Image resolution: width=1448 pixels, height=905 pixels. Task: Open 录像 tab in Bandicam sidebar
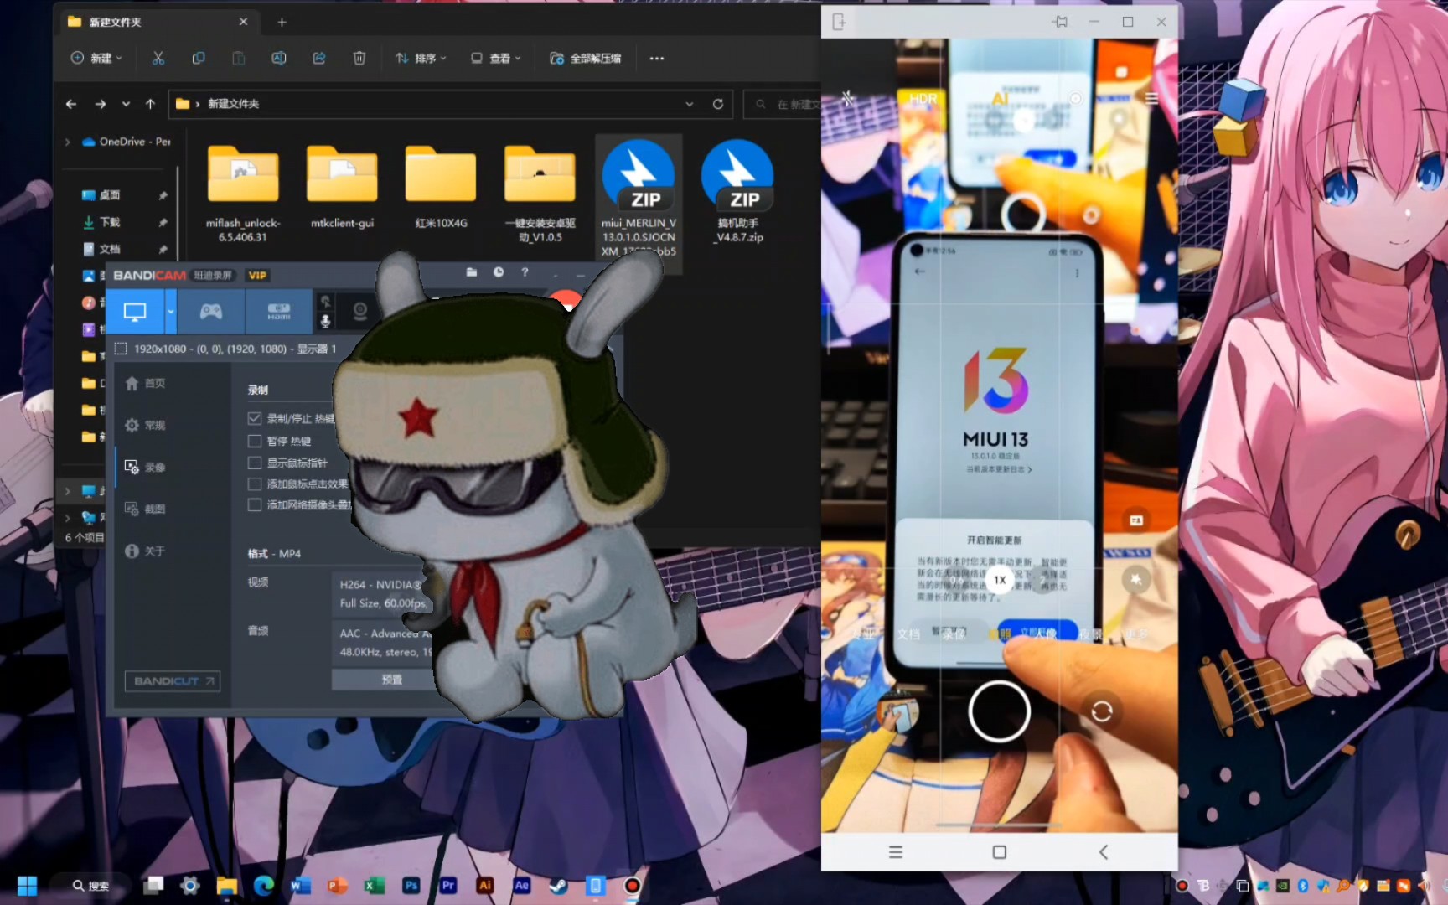(x=146, y=467)
